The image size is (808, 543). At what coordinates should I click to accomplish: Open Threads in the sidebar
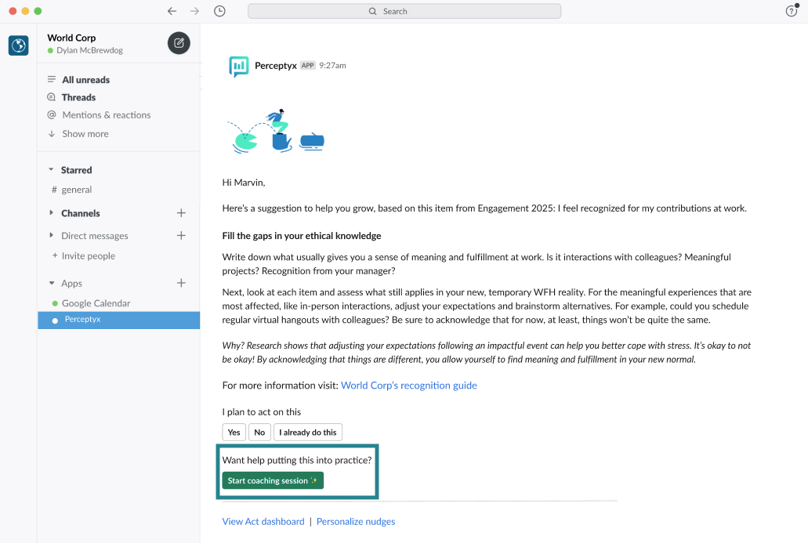[78, 97]
